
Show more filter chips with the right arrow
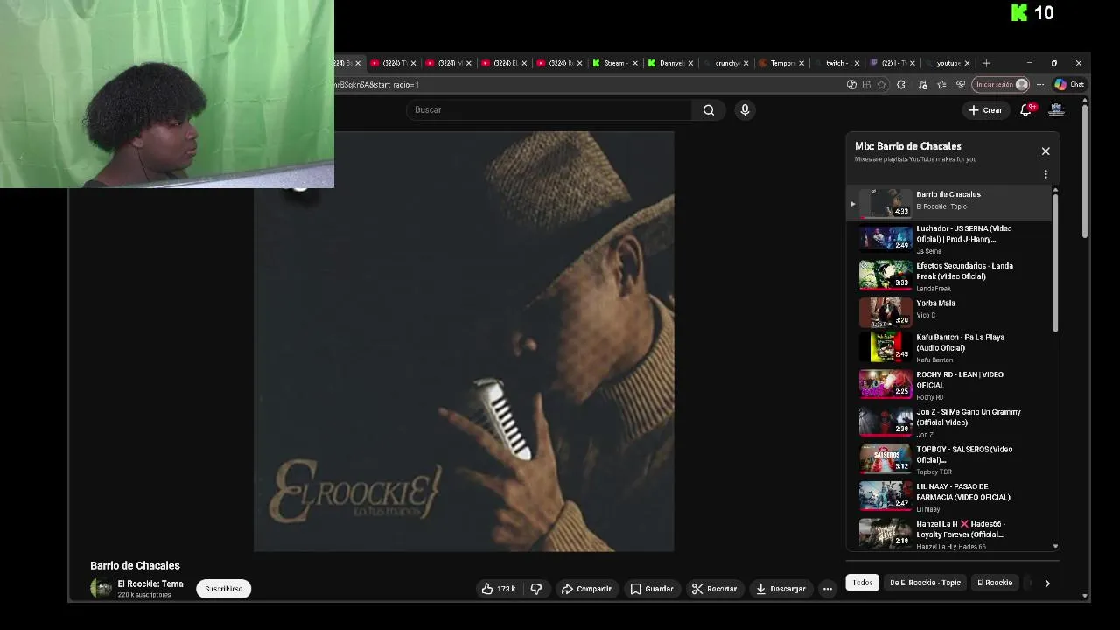[x=1046, y=583]
